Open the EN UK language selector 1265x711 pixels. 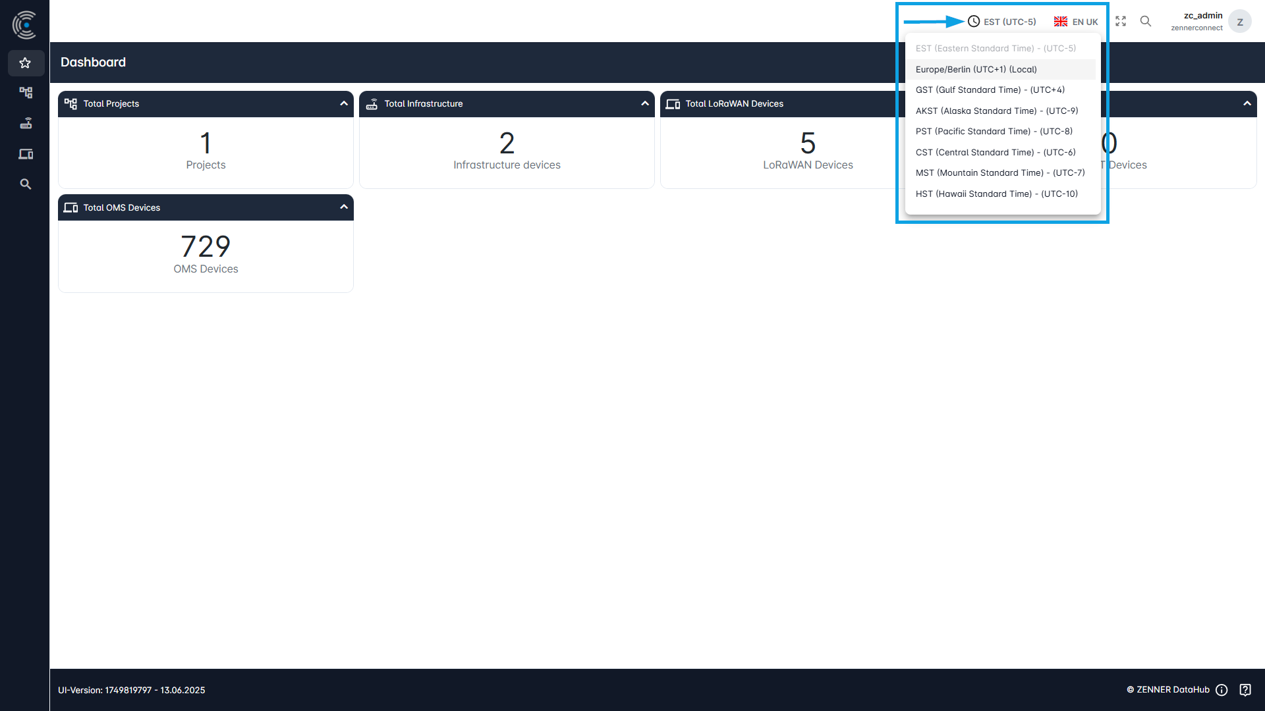tap(1076, 22)
